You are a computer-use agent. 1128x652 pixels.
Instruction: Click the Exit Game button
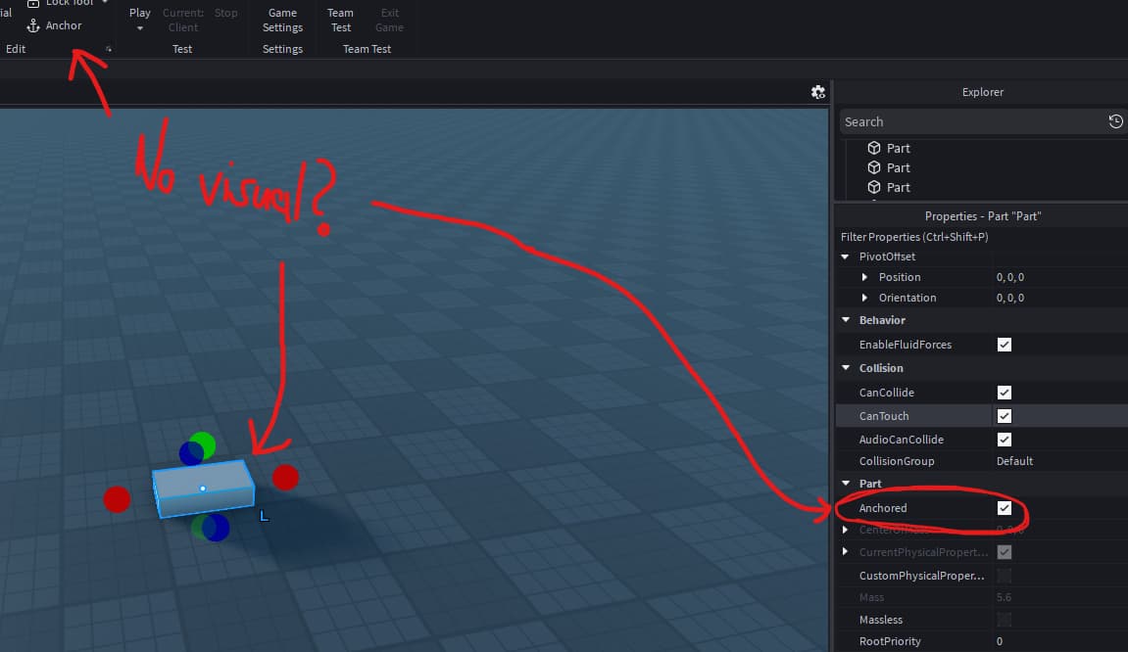click(389, 20)
